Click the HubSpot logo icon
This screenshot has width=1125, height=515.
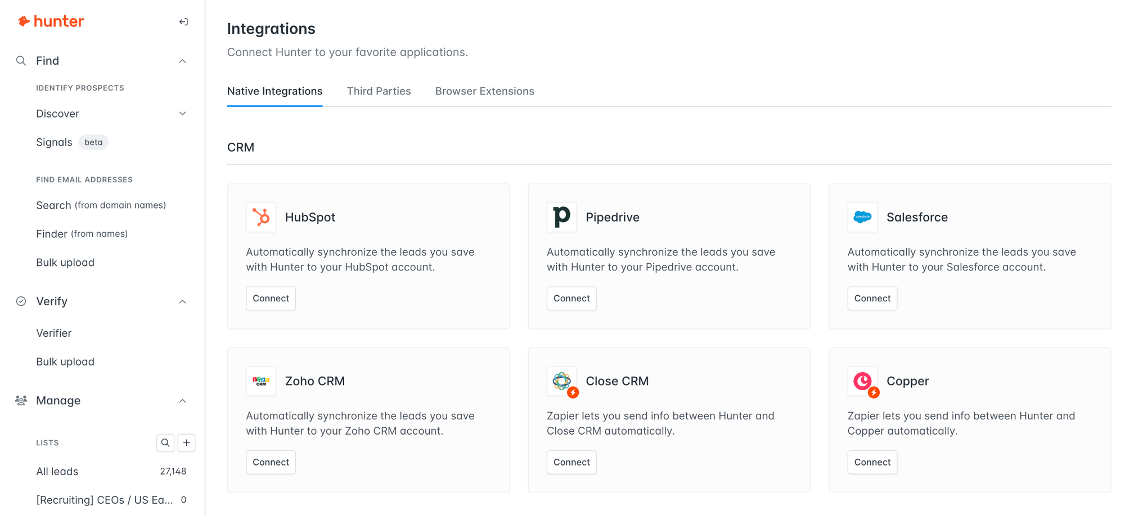tap(261, 217)
